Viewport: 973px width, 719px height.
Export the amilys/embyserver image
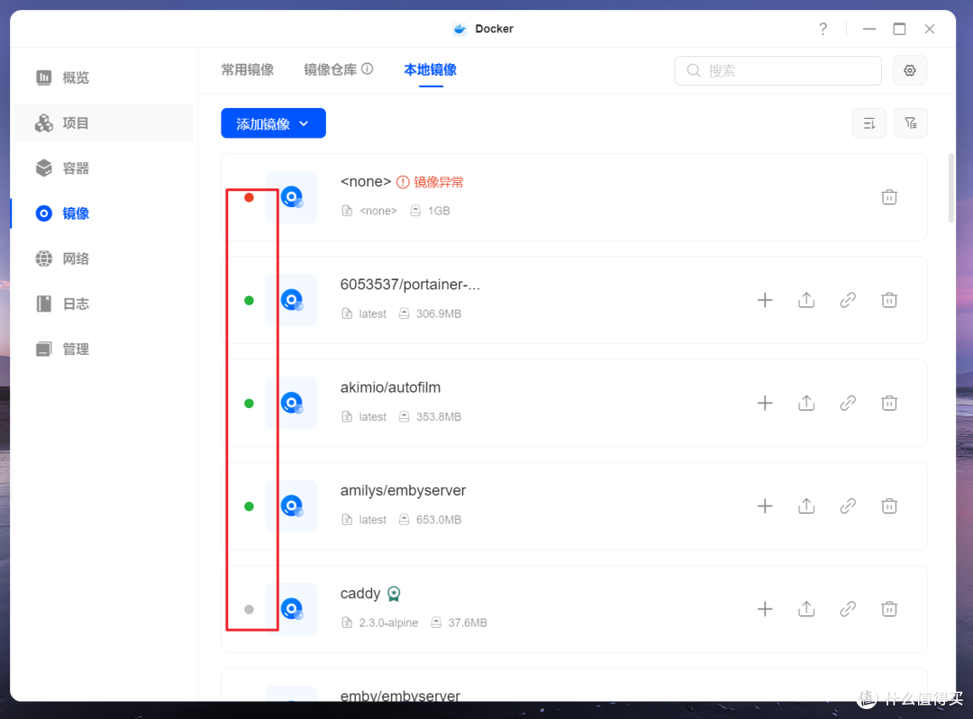pyautogui.click(x=806, y=506)
